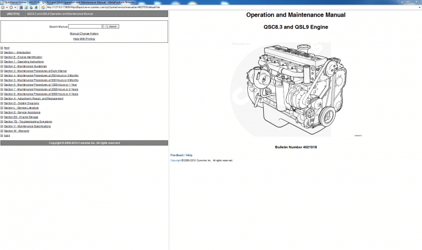Expand the Section 7 2000 Hours node
Screen dimensions: 422x250
click(2, 90)
